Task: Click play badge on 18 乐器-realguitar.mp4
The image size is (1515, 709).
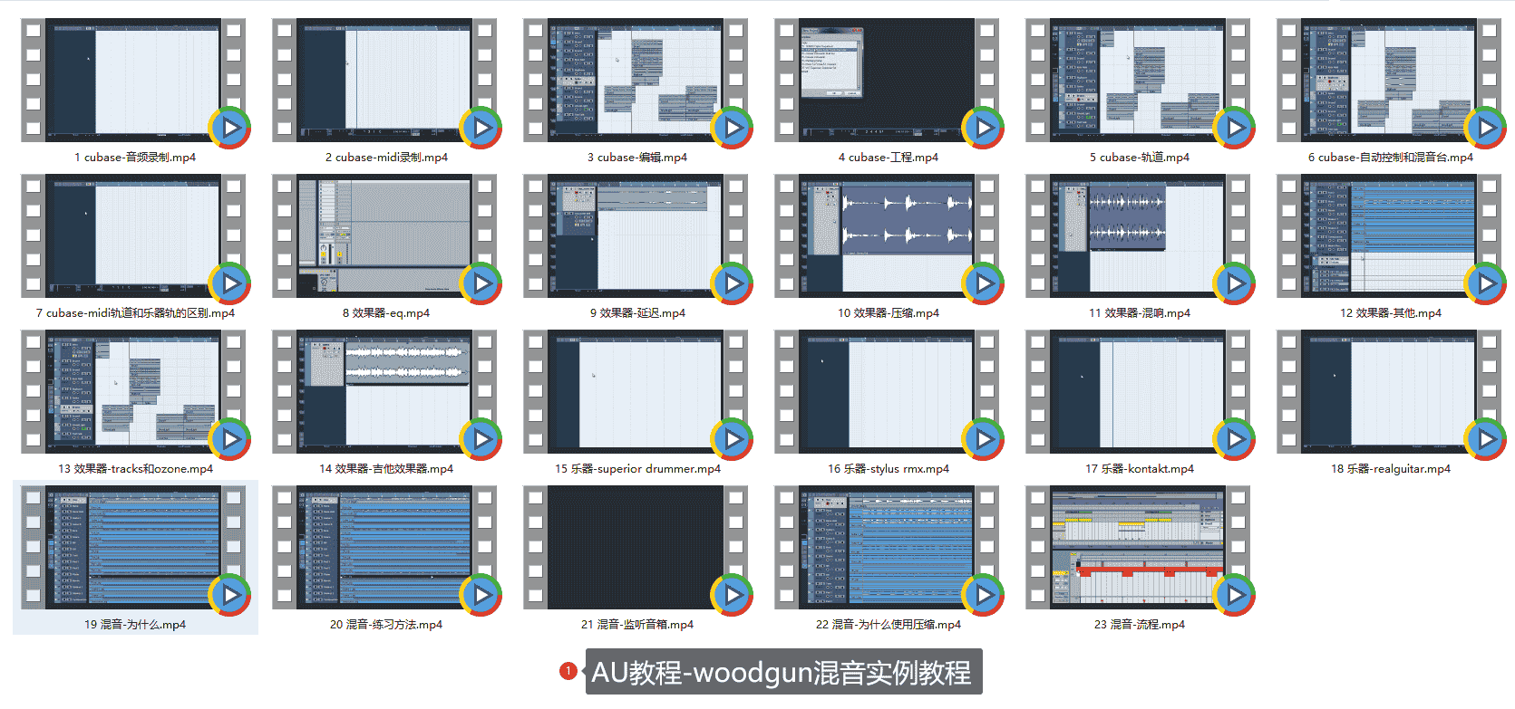Action: click(1486, 439)
